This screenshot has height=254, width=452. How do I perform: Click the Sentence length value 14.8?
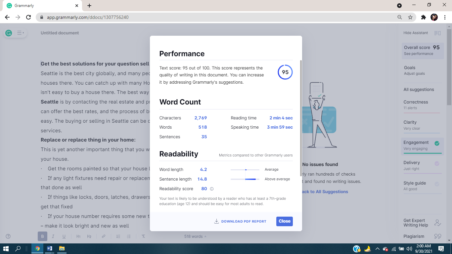202,179
